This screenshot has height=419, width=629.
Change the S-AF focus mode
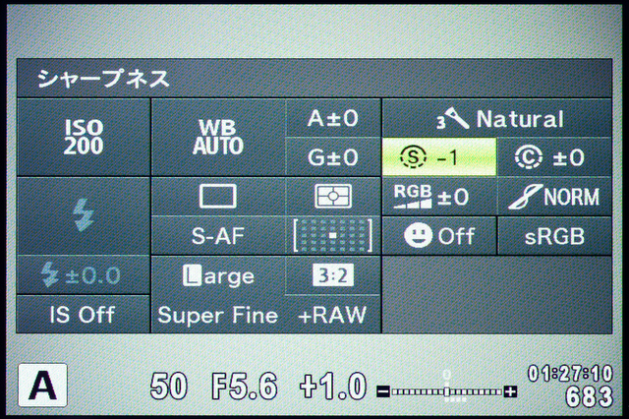point(218,235)
